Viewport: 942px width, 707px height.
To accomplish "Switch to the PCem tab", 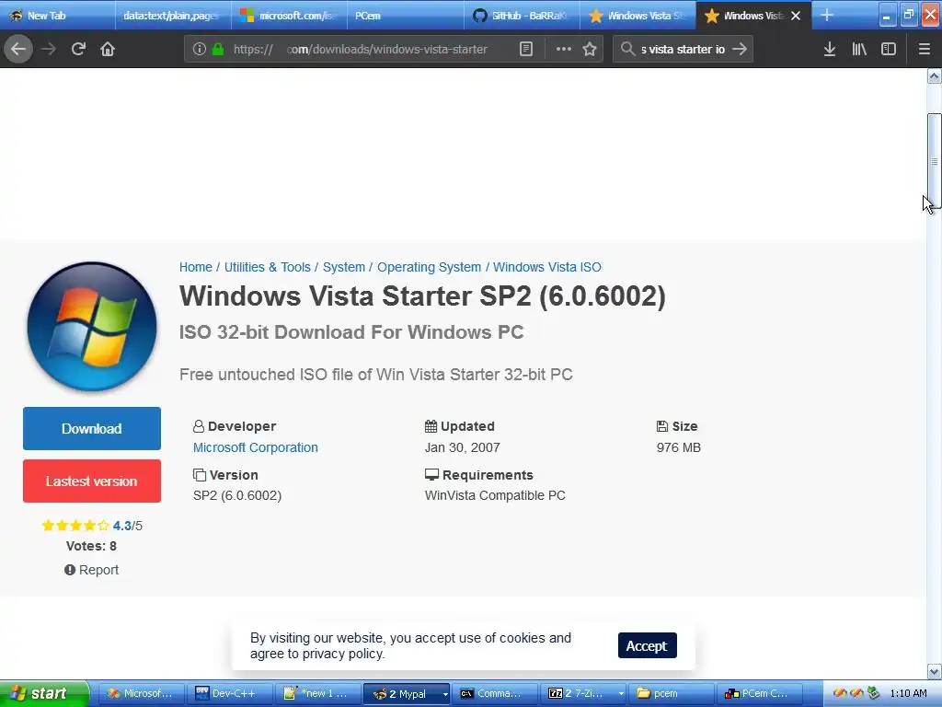I will click(405, 16).
